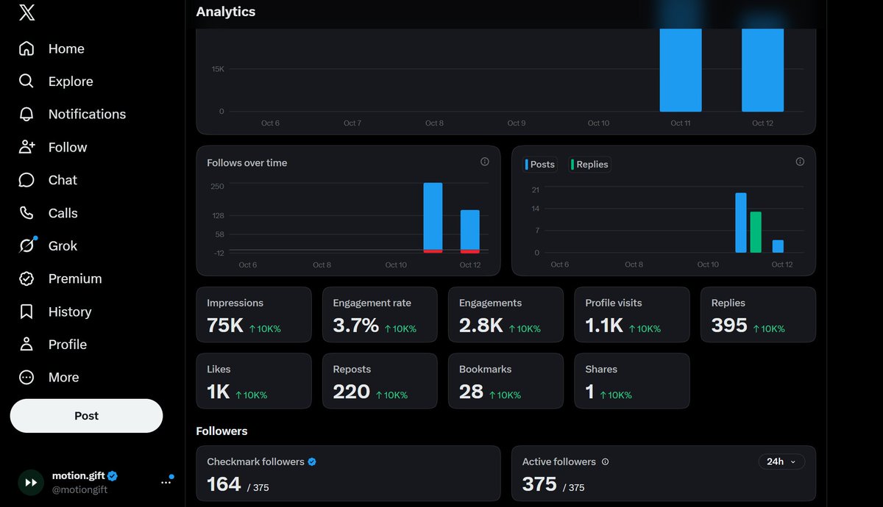Viewport: 883px width, 507px height.
Task: Open the 24h period dropdown
Action: pyautogui.click(x=781, y=461)
